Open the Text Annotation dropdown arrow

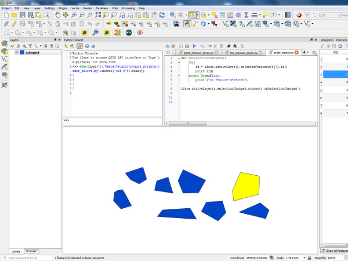(x=279, y=15)
